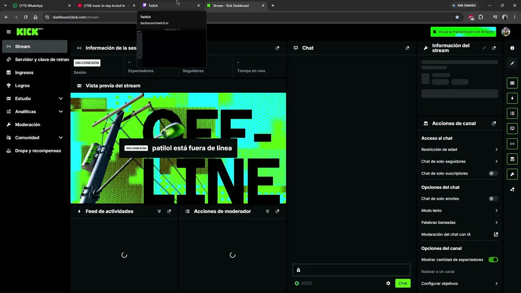Open Acciones de moderador filter options

[x=267, y=211]
